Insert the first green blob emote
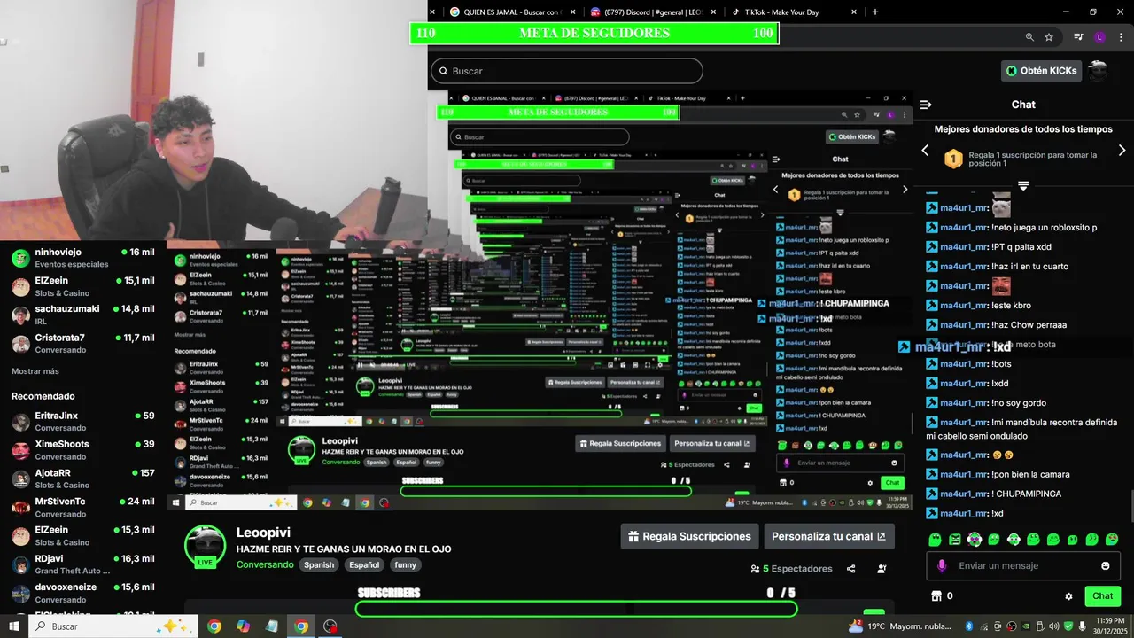 pos(936,540)
